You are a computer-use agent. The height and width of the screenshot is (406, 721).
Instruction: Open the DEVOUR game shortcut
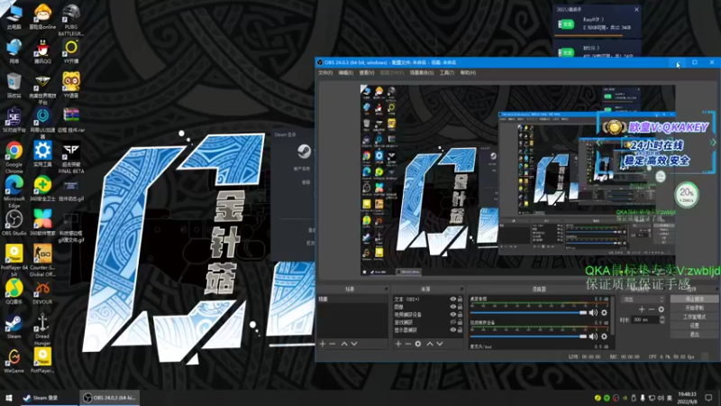(42, 292)
